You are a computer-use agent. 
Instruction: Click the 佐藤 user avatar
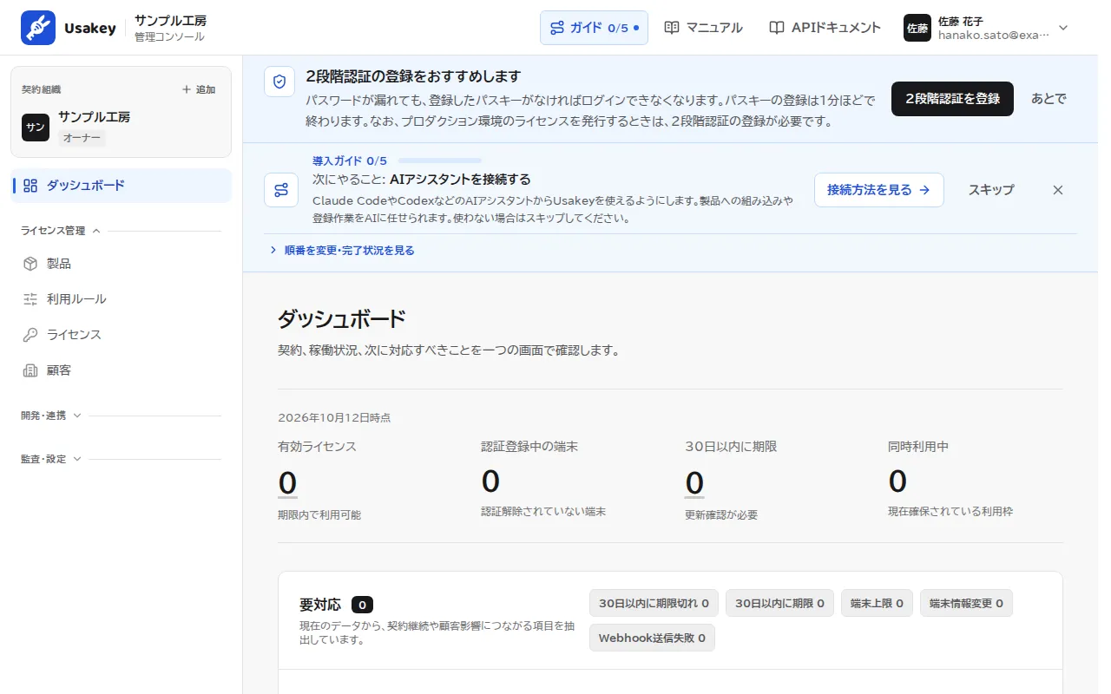click(917, 28)
